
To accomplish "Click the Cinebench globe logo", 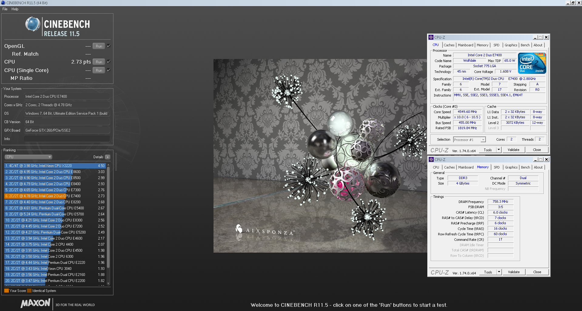I will click(x=33, y=24).
